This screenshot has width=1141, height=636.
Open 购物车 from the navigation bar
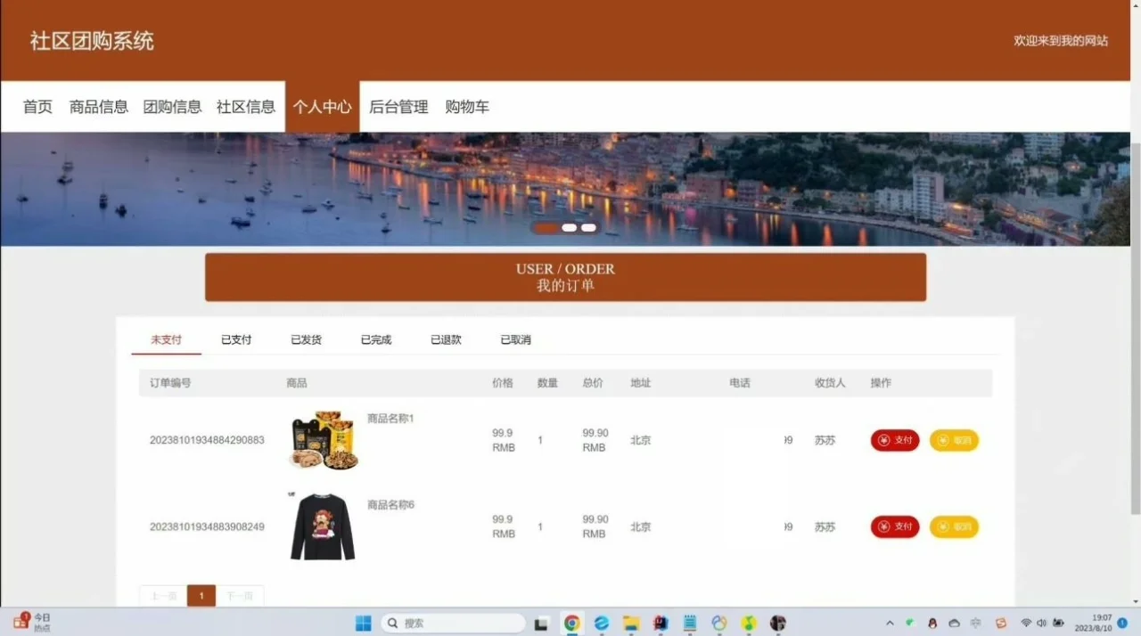[467, 106]
